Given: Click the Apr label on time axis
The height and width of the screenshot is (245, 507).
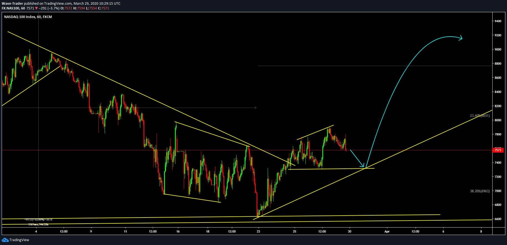Looking at the screenshot, I should click(x=387, y=232).
